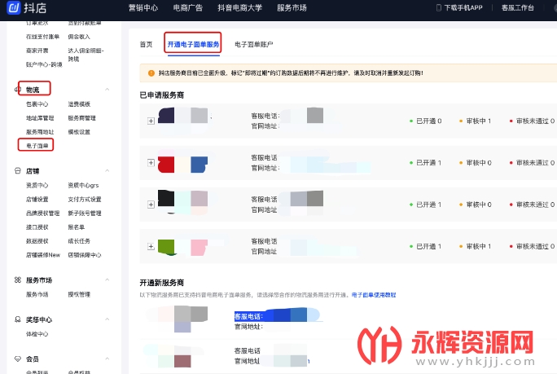Click the orange warning icon in notice banner
The image size is (557, 374).
[151, 73]
